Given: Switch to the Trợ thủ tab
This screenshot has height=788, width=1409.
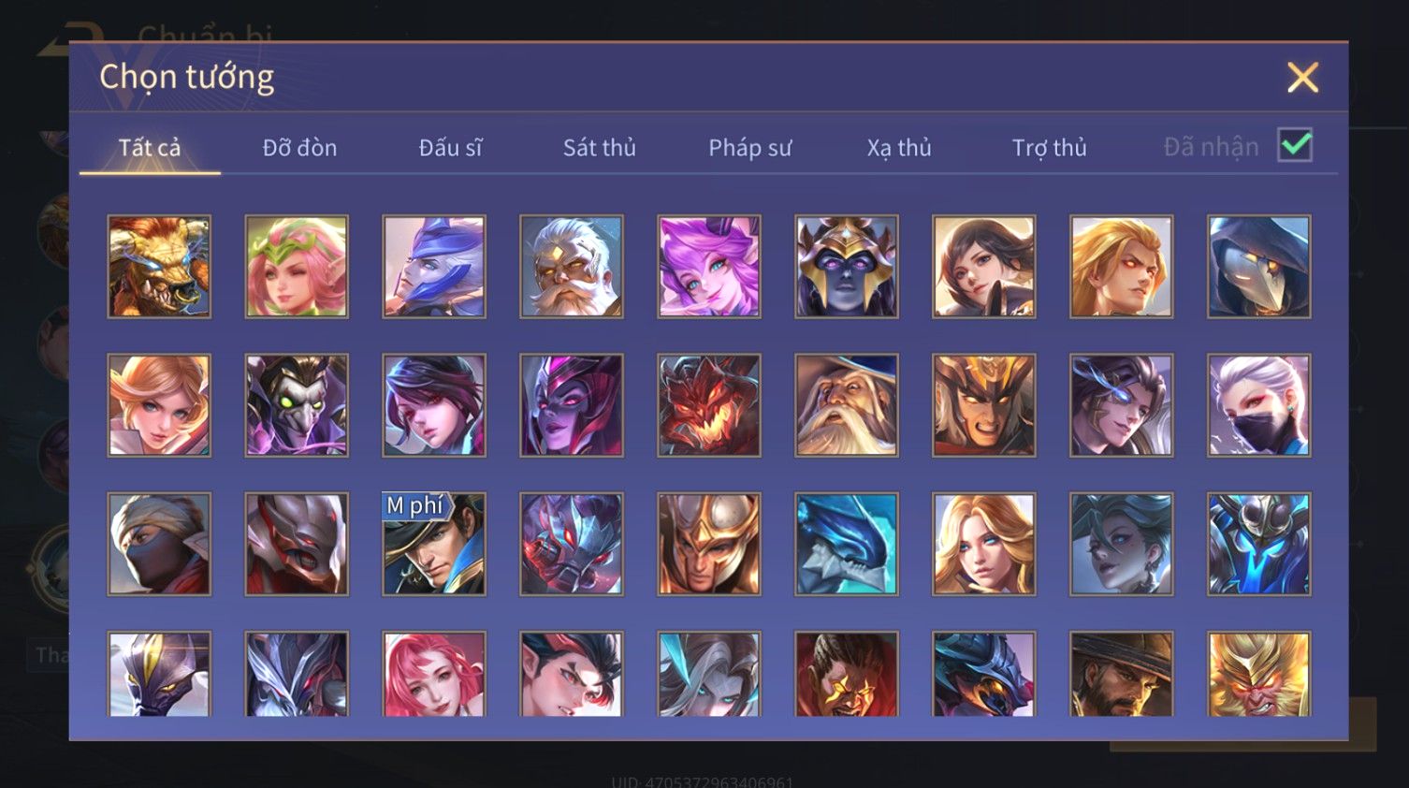Looking at the screenshot, I should [x=1049, y=148].
